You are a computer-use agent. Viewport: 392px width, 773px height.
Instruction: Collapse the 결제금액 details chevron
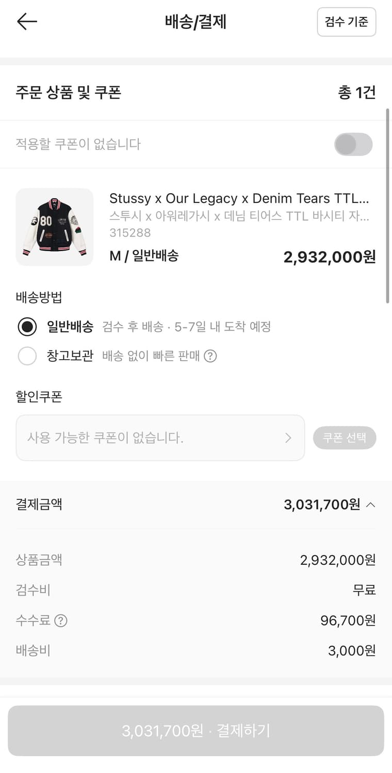point(370,505)
